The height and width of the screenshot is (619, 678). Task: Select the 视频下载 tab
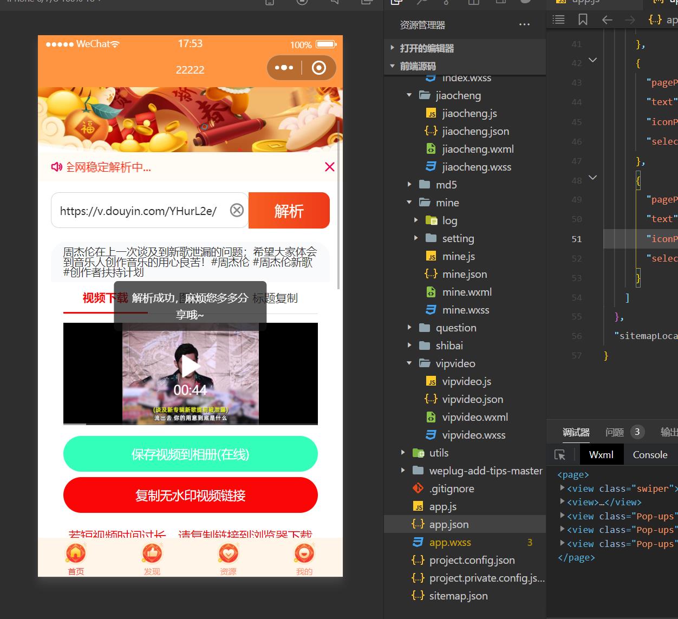105,298
